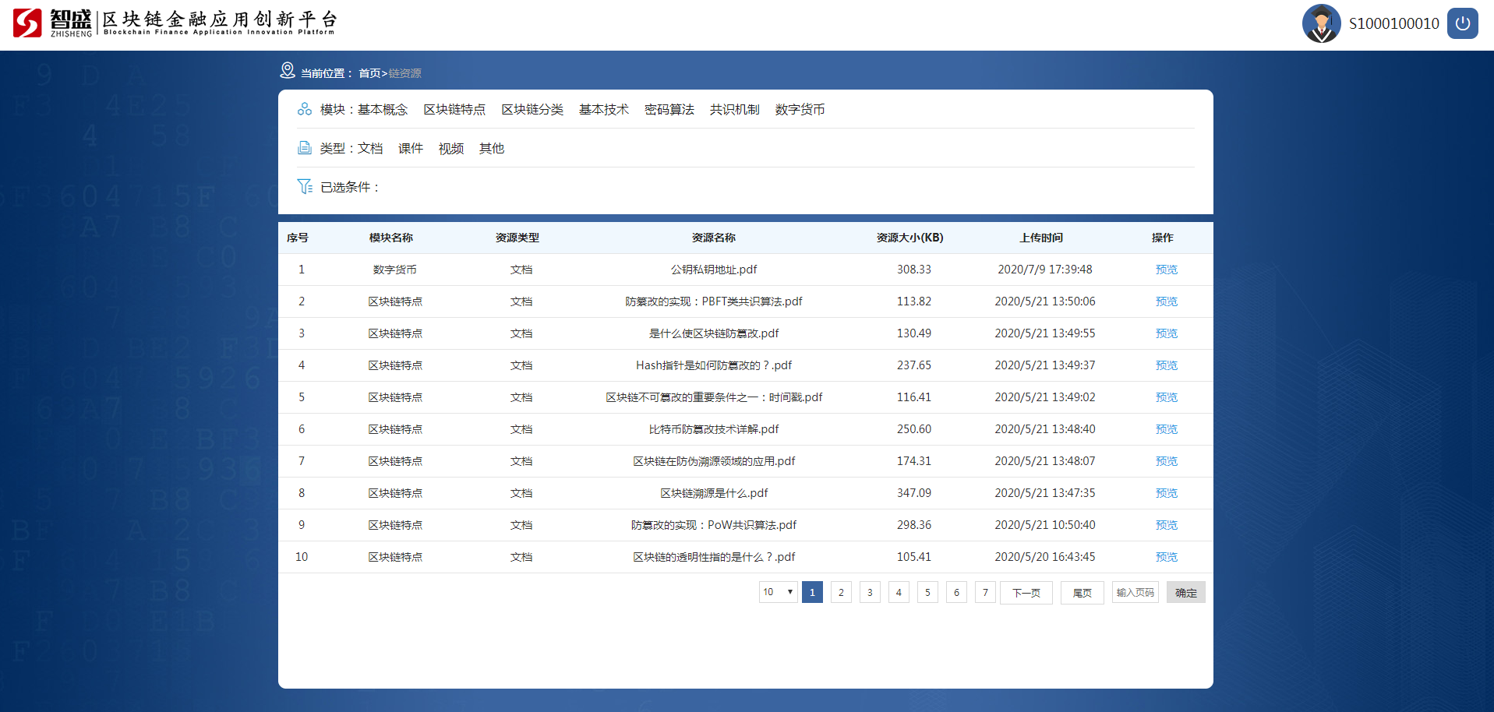Select the 视频 resource type
Image resolution: width=1494 pixels, height=712 pixels.
pos(450,149)
